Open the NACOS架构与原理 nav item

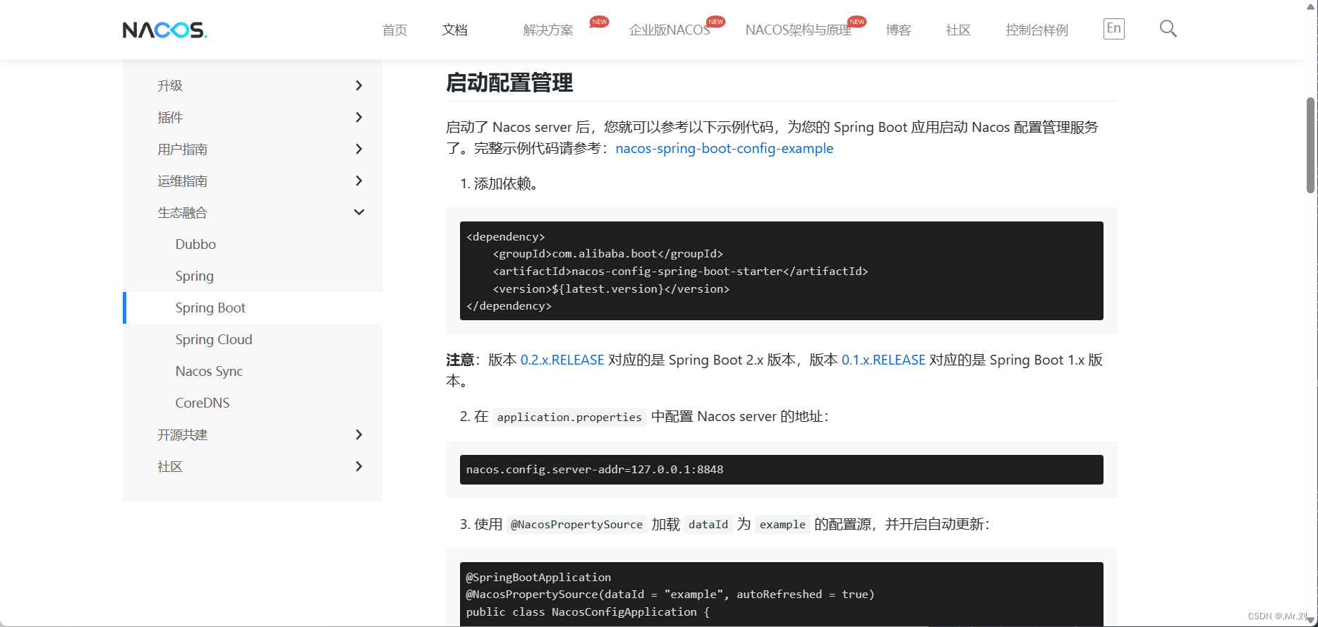click(x=798, y=30)
